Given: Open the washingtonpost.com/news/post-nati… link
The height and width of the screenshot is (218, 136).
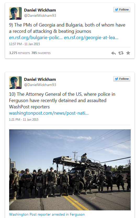Looking at the screenshot, I should pyautogui.click(x=49, y=113).
